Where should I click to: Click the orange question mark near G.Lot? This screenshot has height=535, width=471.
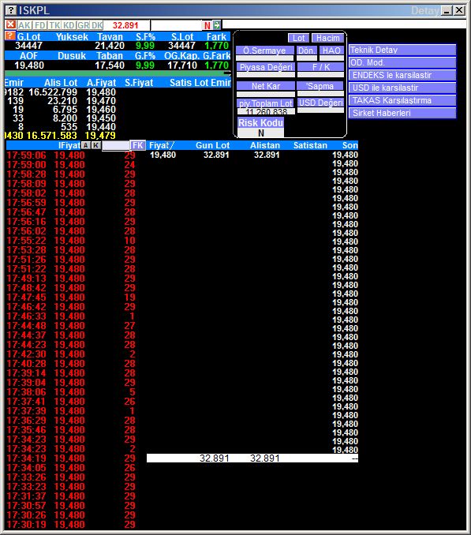pos(10,36)
